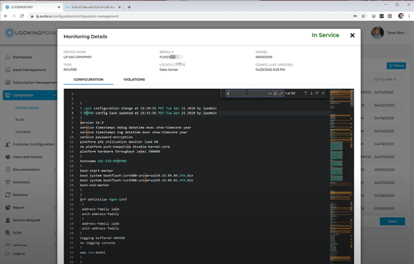Click the Asset Management icon
This screenshot has width=414, height=264.
8,70
